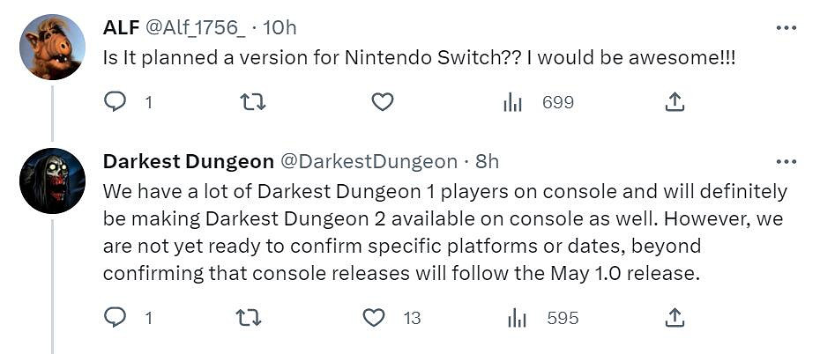The height and width of the screenshot is (354, 820).
Task: Open ALF's profile picture
Action: tap(52, 48)
